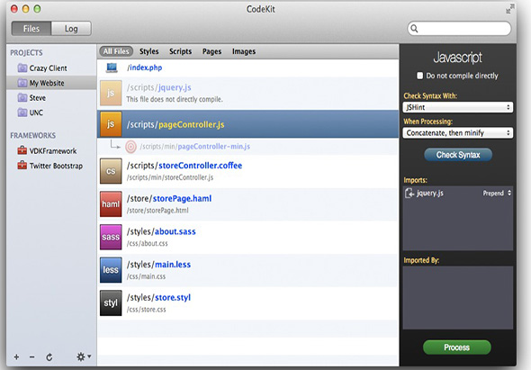Select the UNC project name
531x370 pixels.
pos(36,113)
